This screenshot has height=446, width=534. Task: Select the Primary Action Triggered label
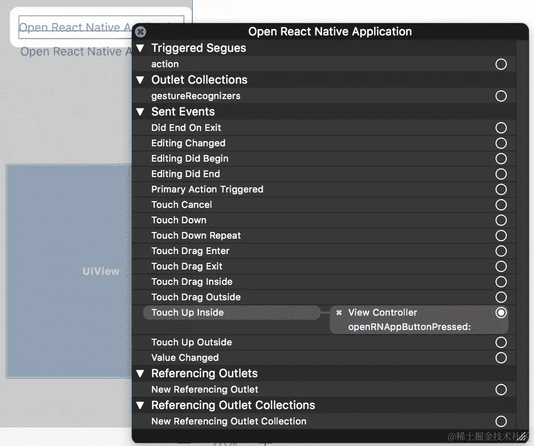tap(207, 189)
